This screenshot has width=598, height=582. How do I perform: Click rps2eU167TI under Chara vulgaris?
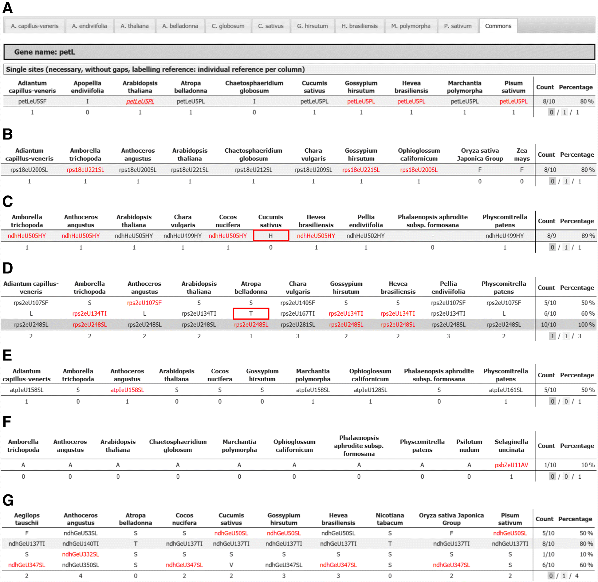pyautogui.click(x=297, y=313)
